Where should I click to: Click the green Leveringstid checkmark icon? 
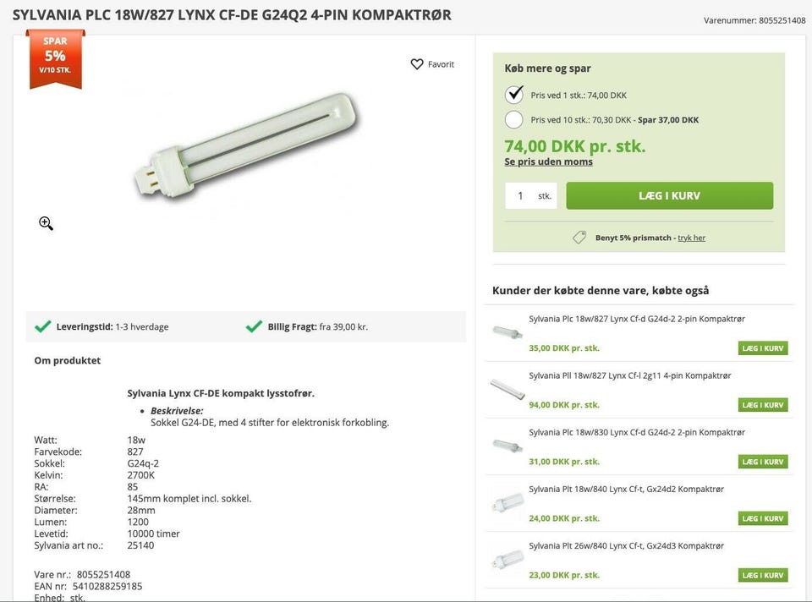click(42, 326)
